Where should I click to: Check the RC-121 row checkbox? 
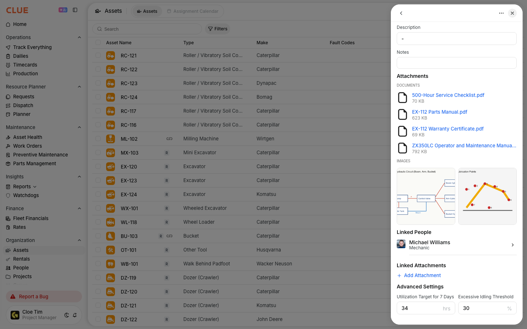click(x=98, y=55)
